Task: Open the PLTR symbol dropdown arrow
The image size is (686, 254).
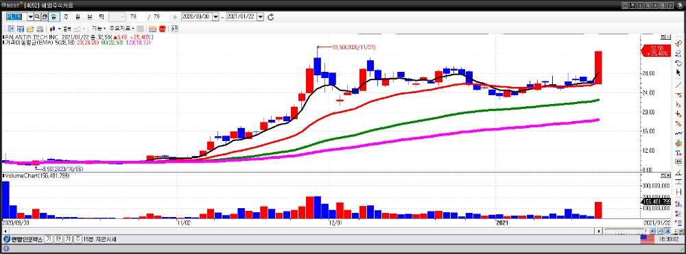Action: [31, 16]
